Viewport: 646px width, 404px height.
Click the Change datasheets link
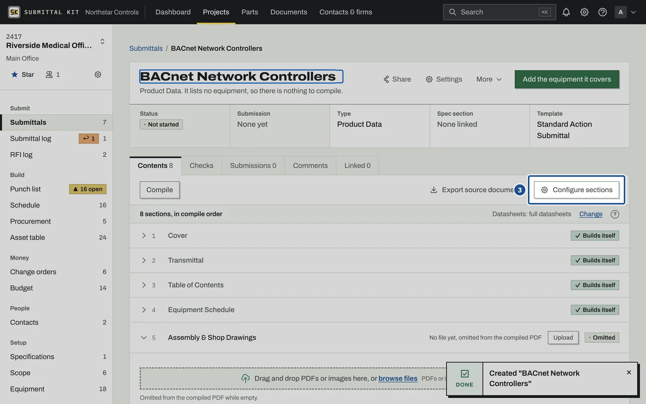(x=591, y=214)
